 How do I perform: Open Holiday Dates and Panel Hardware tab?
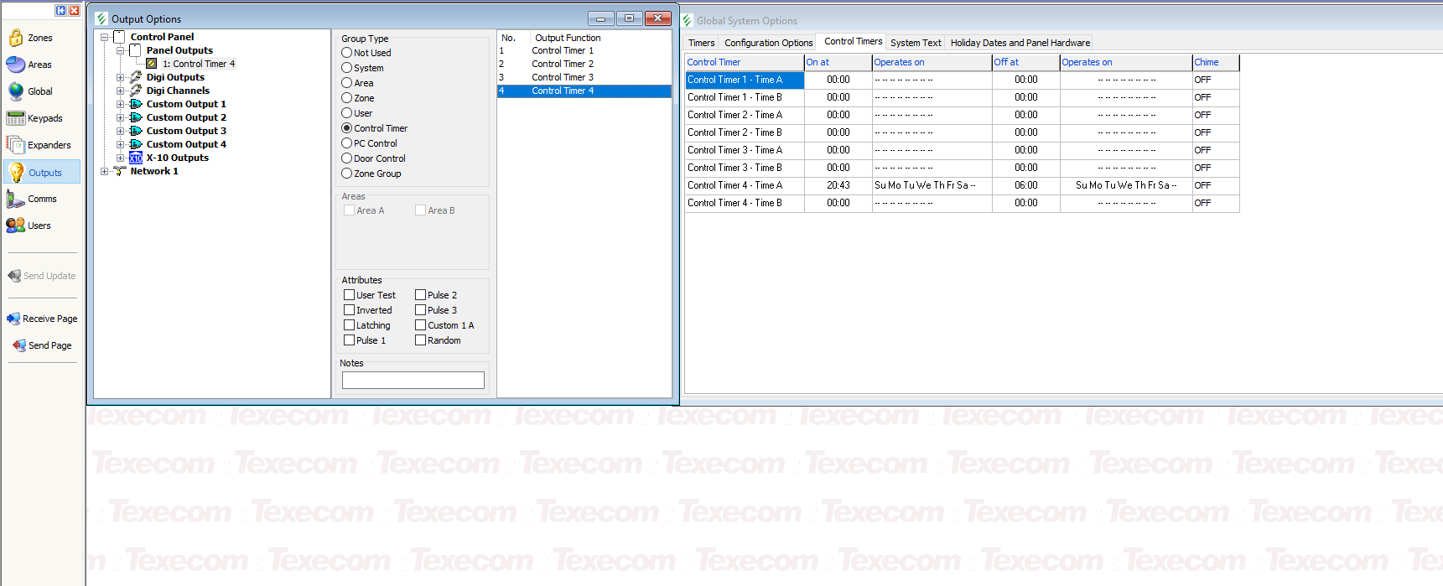point(1020,43)
